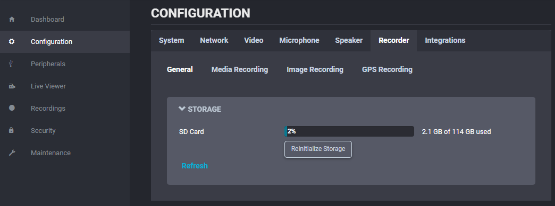The width and height of the screenshot is (555, 206).
Task: Open the Video tab
Action: pyautogui.click(x=254, y=41)
